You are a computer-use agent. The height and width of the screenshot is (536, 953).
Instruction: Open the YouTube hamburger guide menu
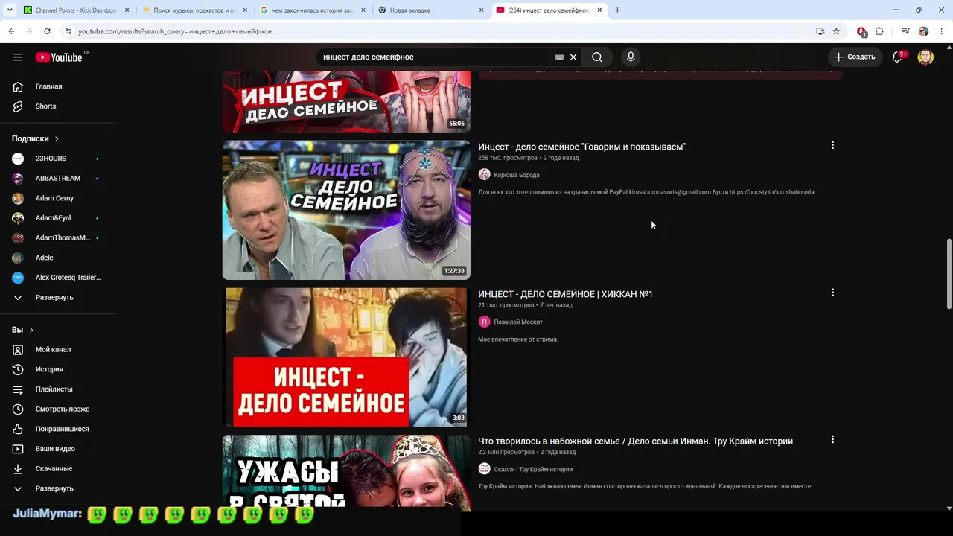pos(18,57)
